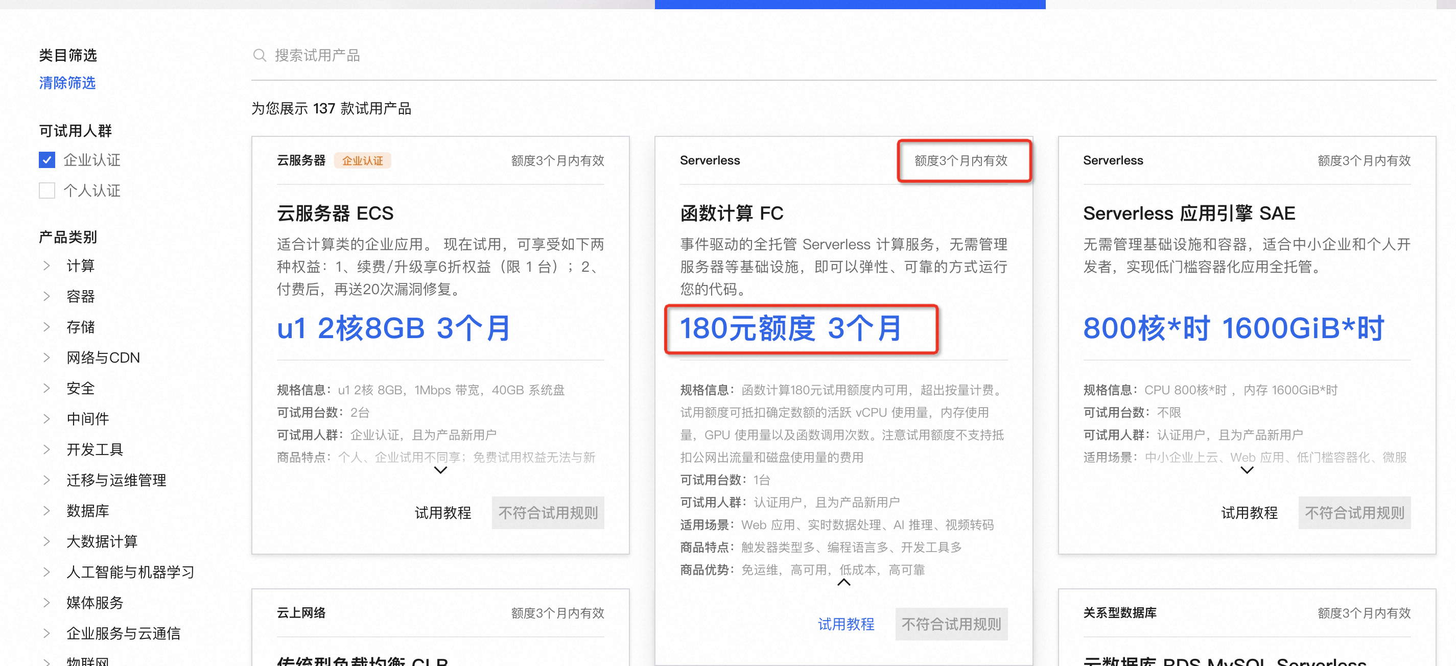This screenshot has height=666, width=1456.
Task: Expand the 安全 category chevron
Action: [x=47, y=388]
